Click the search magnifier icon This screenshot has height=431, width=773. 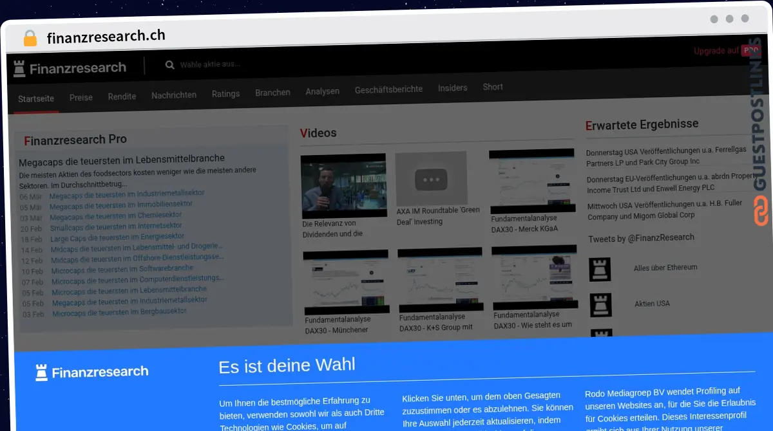[170, 64]
